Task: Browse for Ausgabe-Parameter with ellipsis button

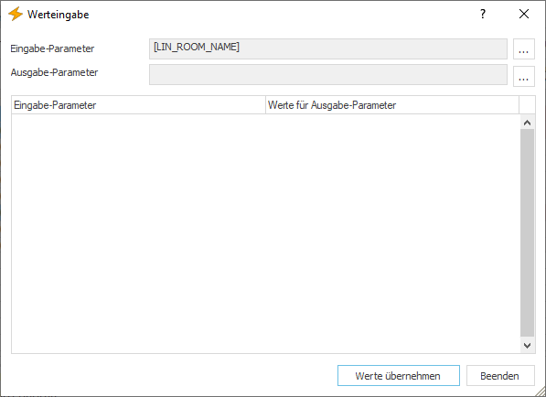Action: click(x=524, y=76)
